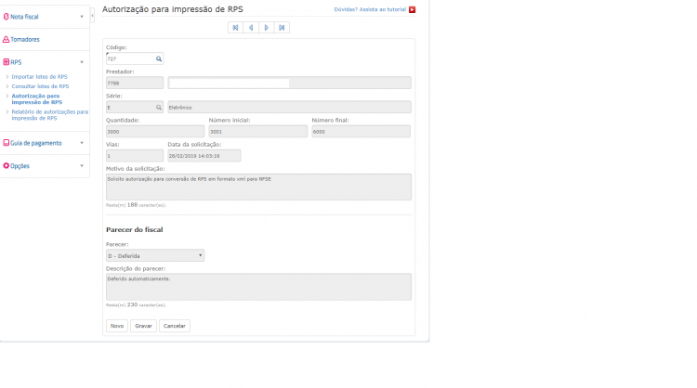The width and height of the screenshot is (697, 388).
Task: Expand the Nota fiscal menu arrow
Action: pyautogui.click(x=82, y=17)
